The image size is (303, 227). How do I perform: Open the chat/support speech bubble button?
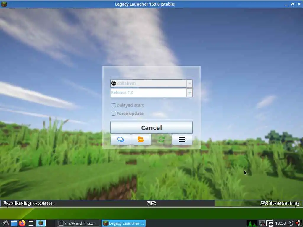[x=121, y=140]
